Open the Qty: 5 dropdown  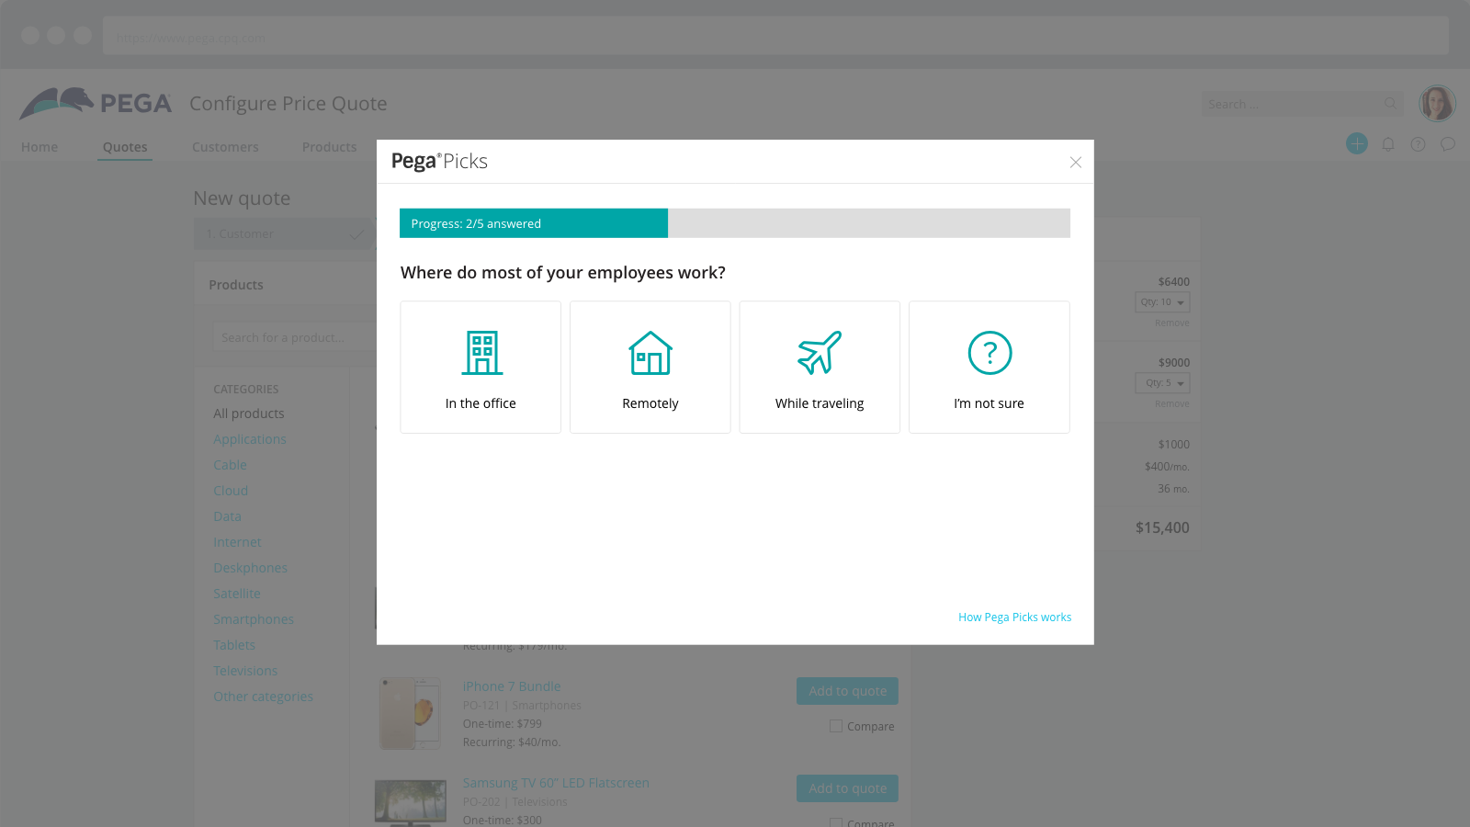click(x=1162, y=383)
